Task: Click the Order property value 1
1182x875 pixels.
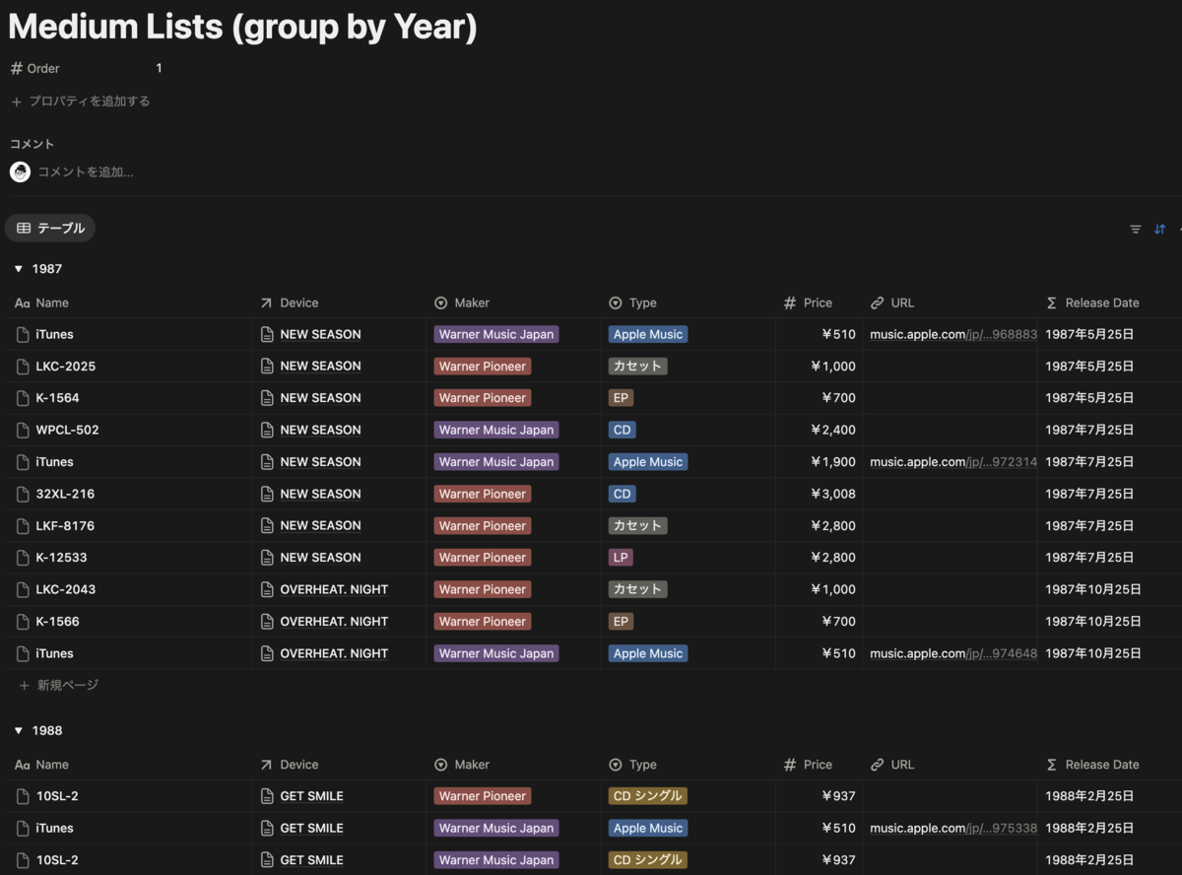Action: pyautogui.click(x=159, y=68)
